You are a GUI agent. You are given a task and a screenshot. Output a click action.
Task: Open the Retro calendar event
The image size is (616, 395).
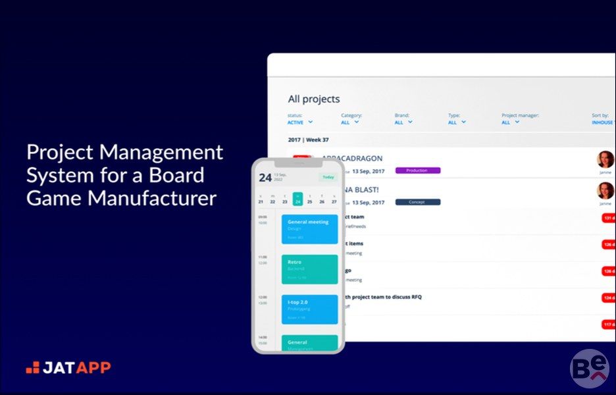[309, 269]
